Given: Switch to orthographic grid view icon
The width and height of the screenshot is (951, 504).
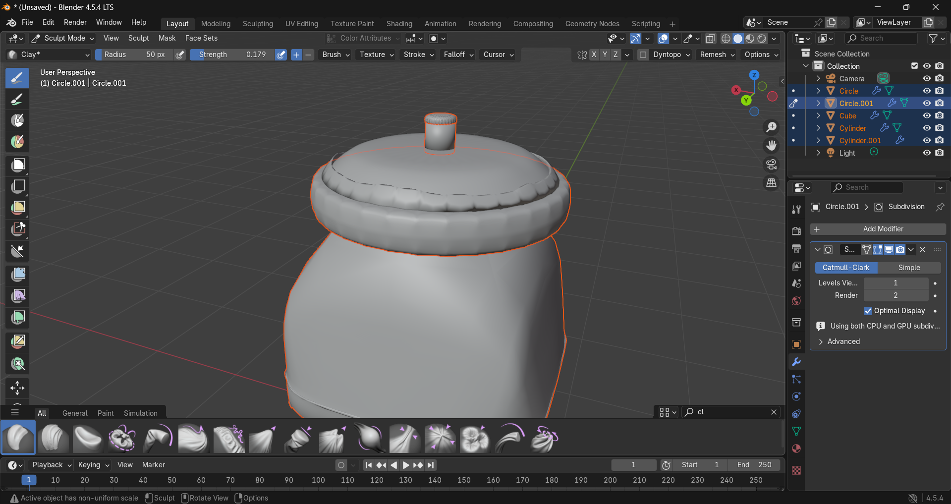Looking at the screenshot, I should click(771, 183).
